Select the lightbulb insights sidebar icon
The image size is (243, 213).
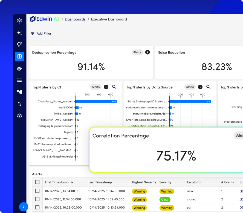(19, 45)
